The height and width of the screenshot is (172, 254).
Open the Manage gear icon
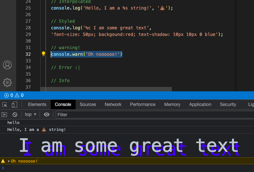click(x=7, y=82)
